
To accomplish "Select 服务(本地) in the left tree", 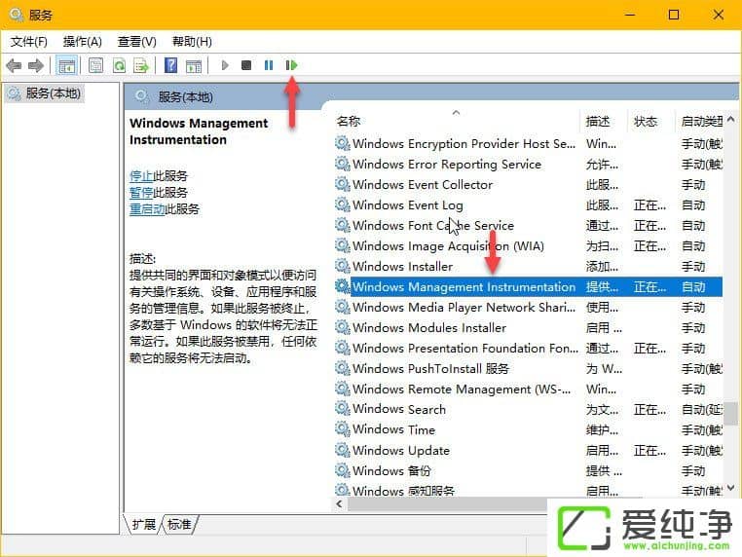I will (46, 93).
